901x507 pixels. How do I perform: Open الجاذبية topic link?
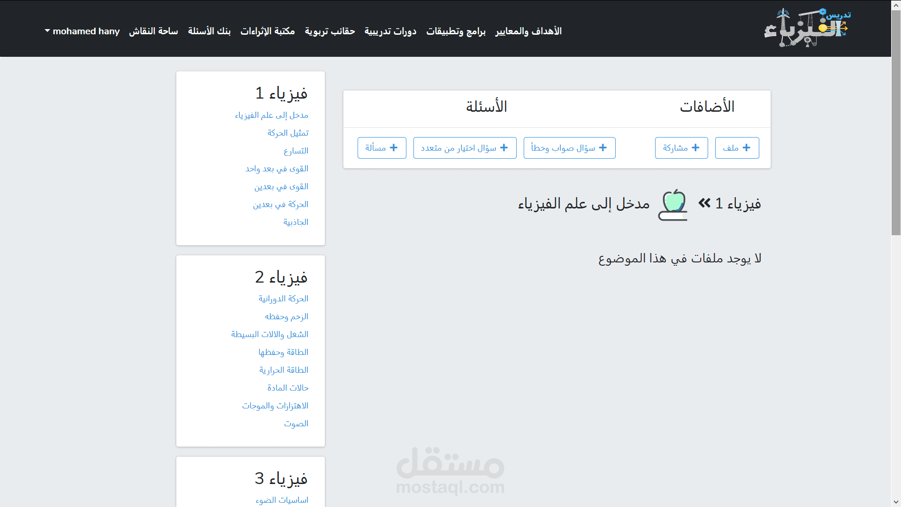[x=296, y=222]
